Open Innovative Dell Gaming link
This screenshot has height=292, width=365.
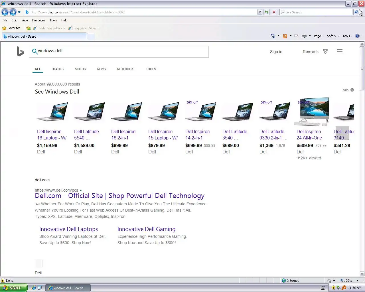tap(146, 229)
